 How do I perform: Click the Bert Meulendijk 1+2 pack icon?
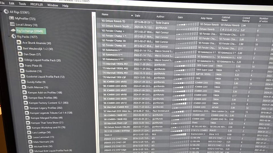coord(20,48)
